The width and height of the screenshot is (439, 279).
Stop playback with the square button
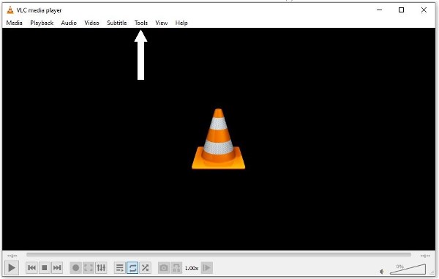click(x=44, y=268)
